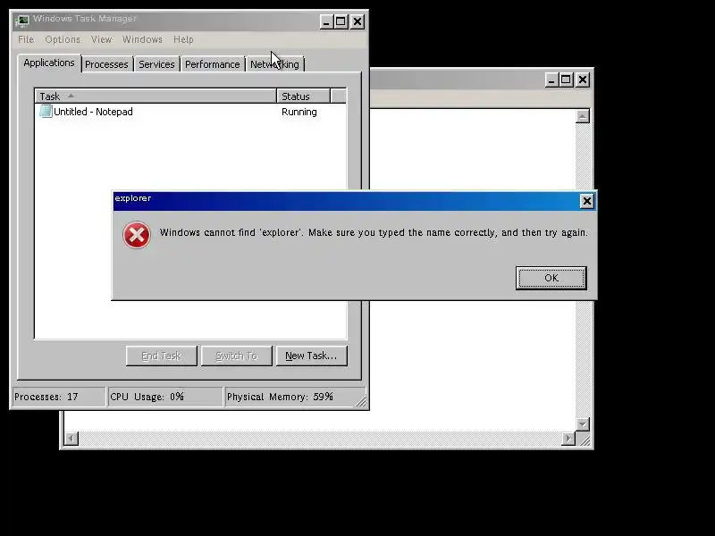The width and height of the screenshot is (715, 536).
Task: Close the Notepad window behind
Action: tap(583, 80)
